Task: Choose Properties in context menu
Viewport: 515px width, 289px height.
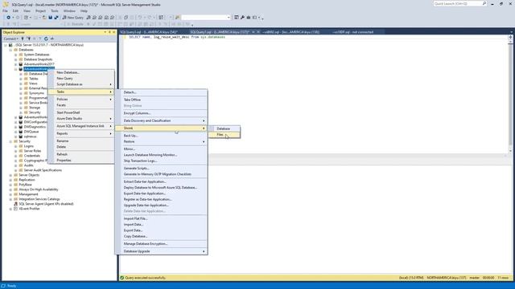Action: click(81, 161)
